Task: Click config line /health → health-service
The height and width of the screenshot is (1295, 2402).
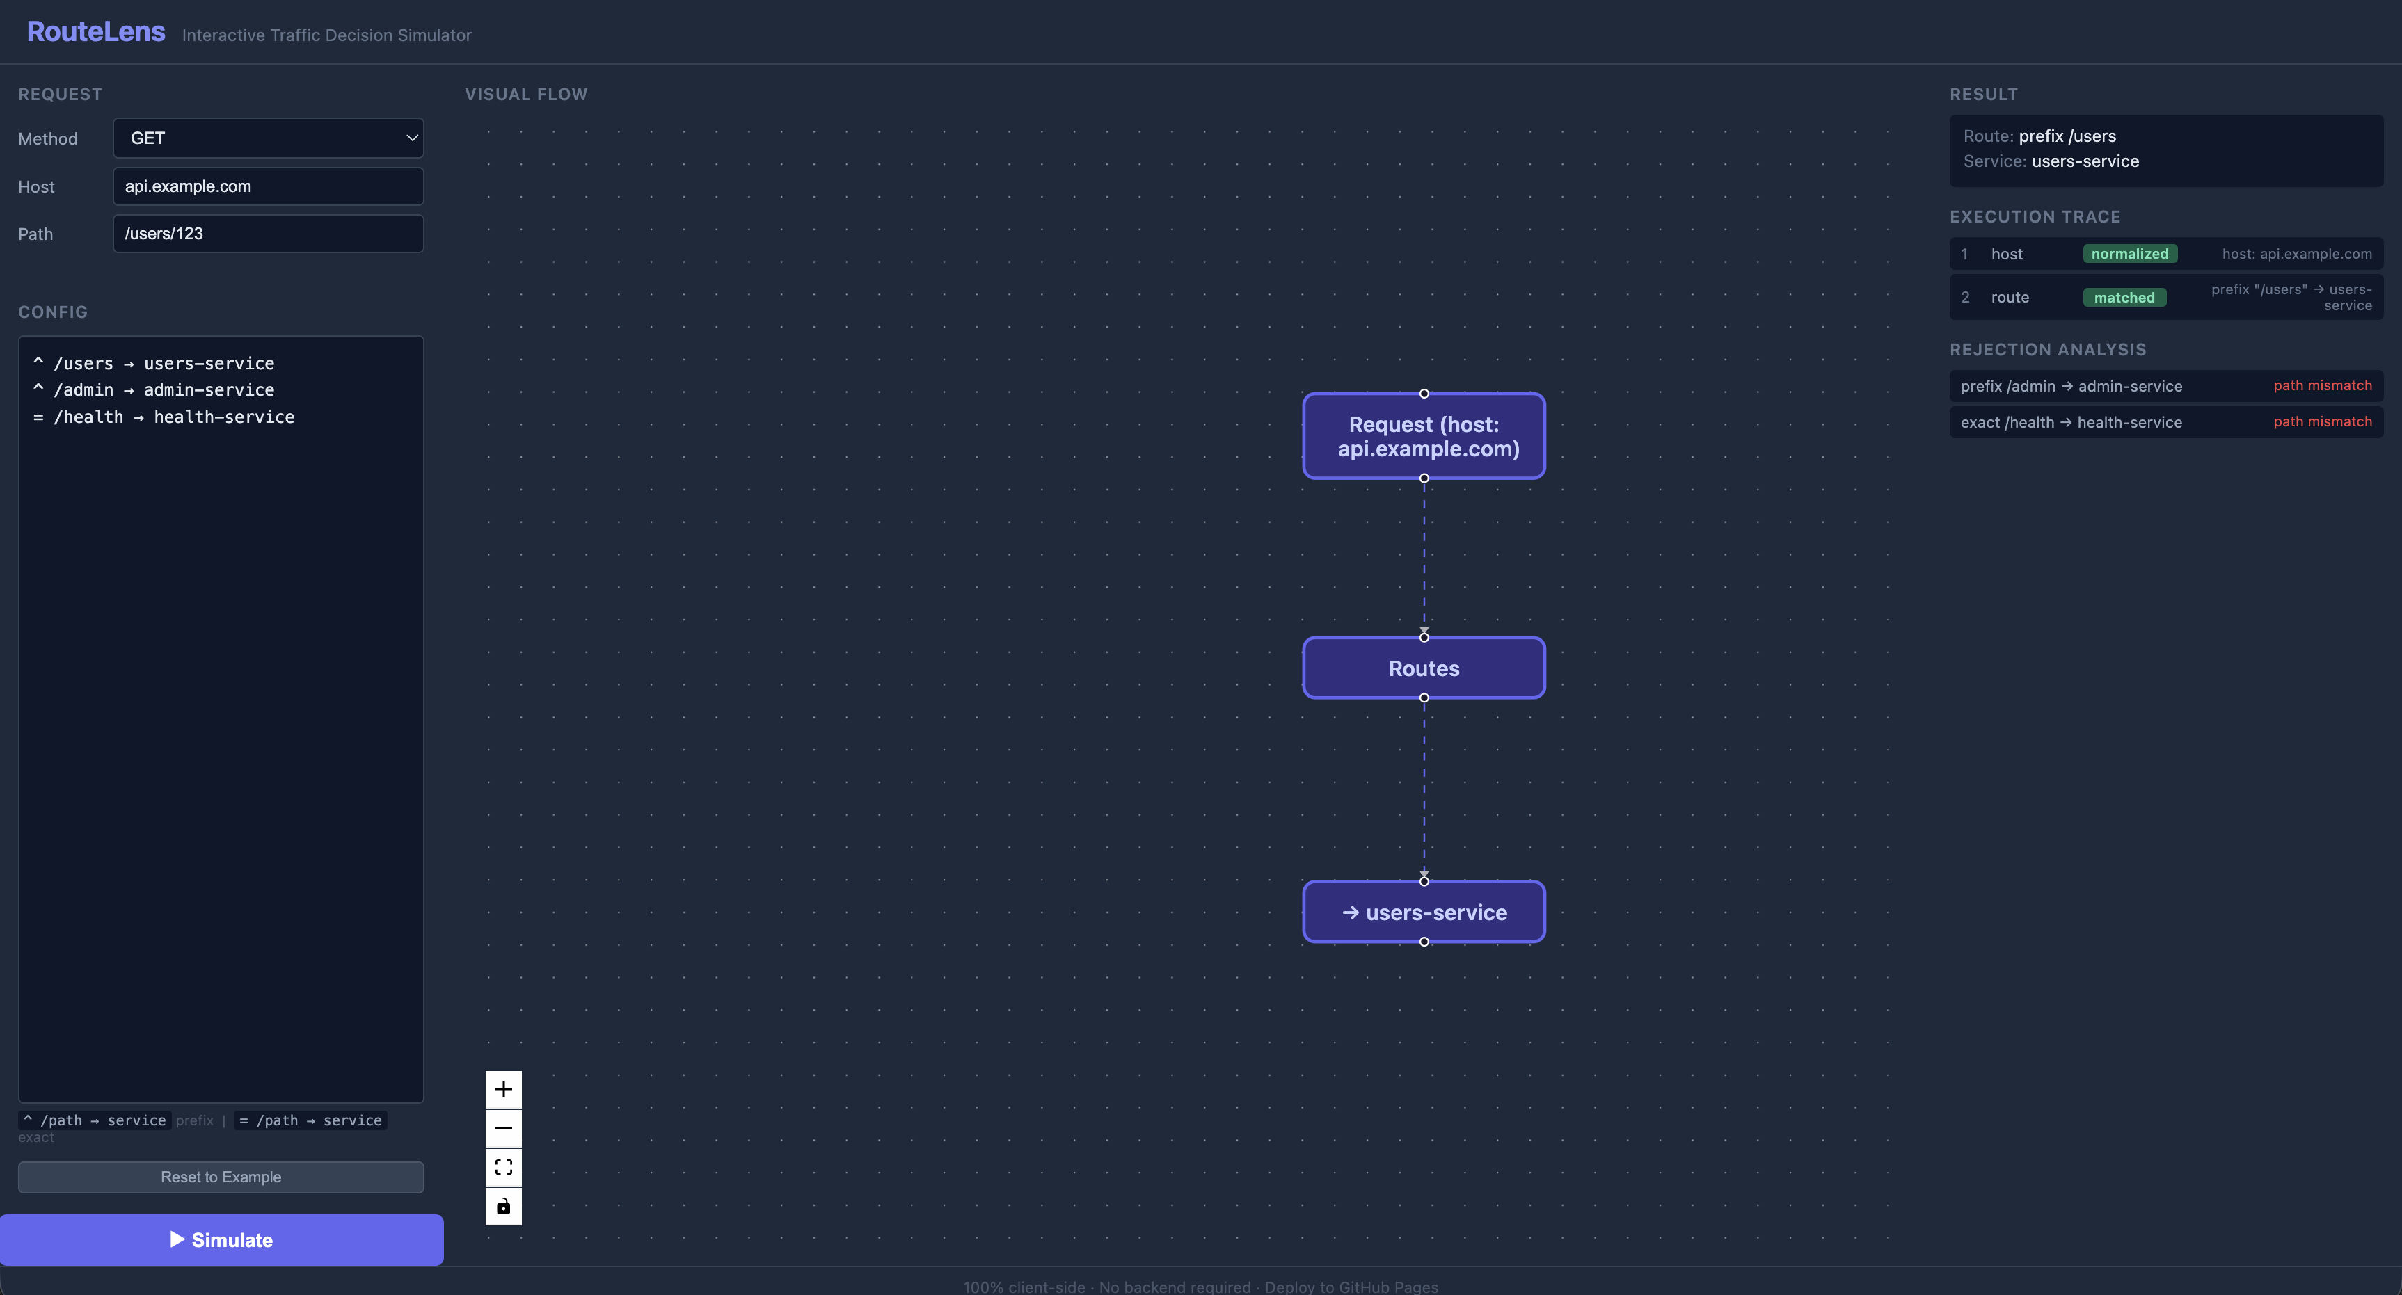Action: [164, 417]
